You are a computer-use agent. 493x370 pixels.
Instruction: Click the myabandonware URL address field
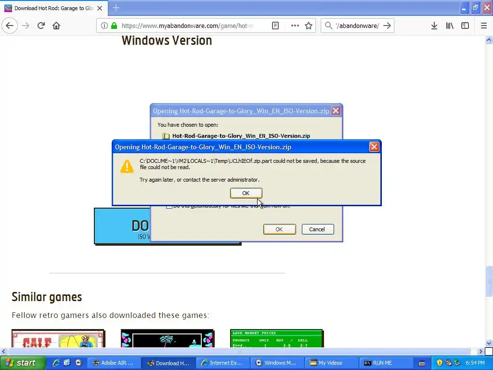click(x=188, y=26)
